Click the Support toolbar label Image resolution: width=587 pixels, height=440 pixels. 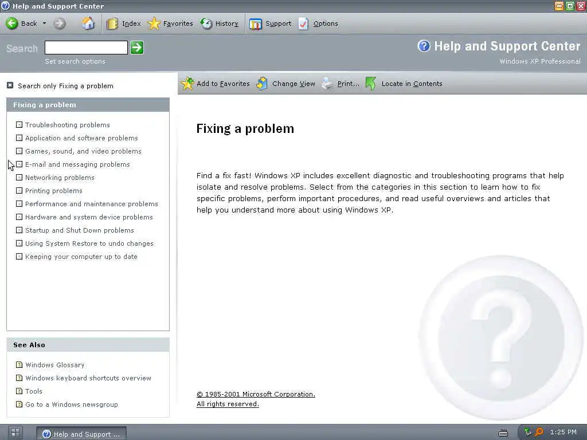tap(278, 23)
